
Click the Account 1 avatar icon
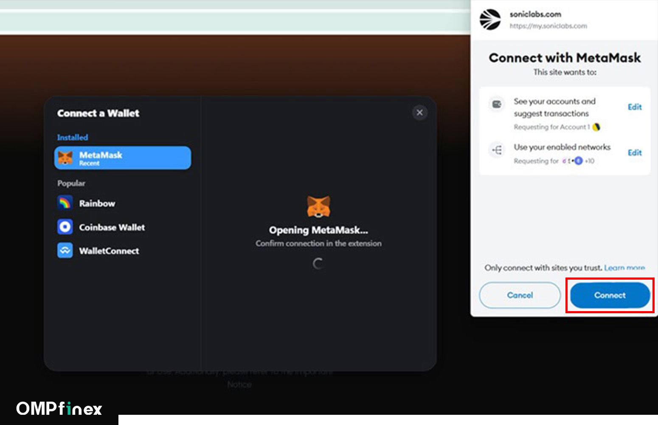596,127
